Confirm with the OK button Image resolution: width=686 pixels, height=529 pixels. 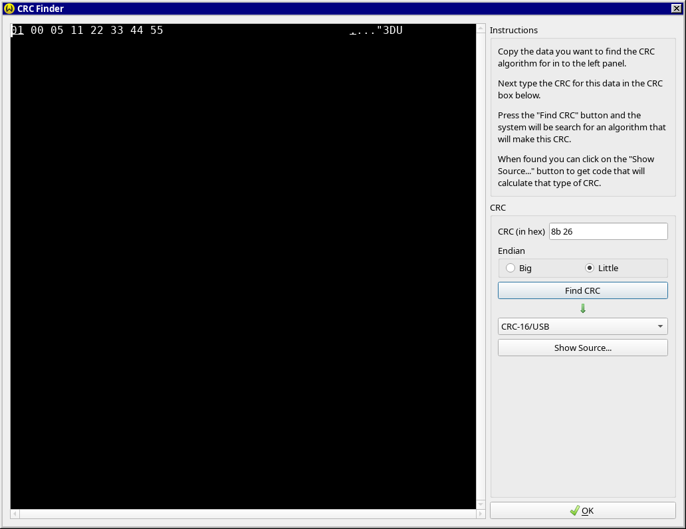582,510
